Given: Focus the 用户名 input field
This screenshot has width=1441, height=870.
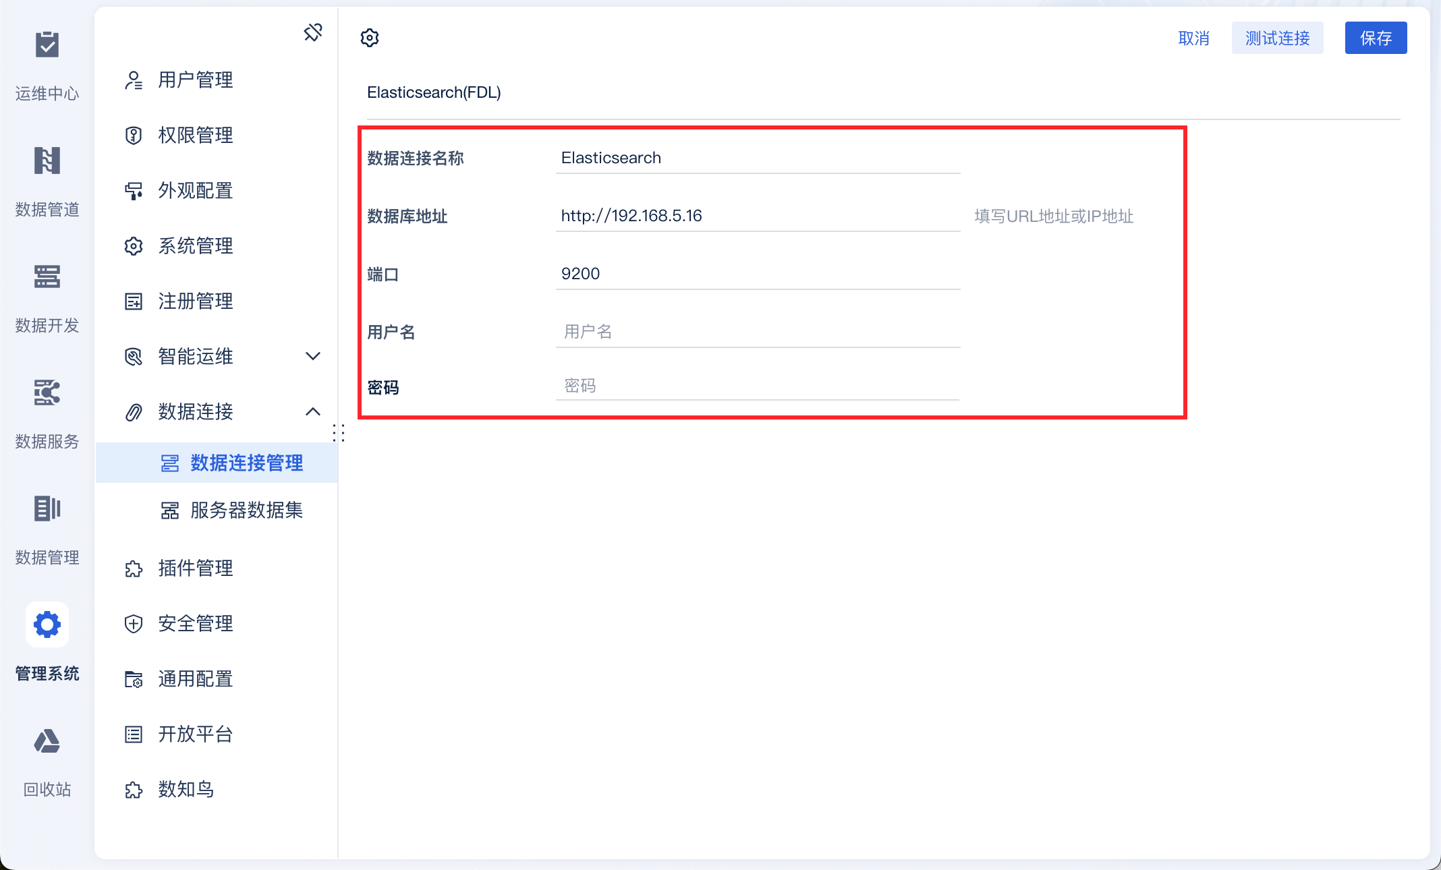Looking at the screenshot, I should point(758,332).
